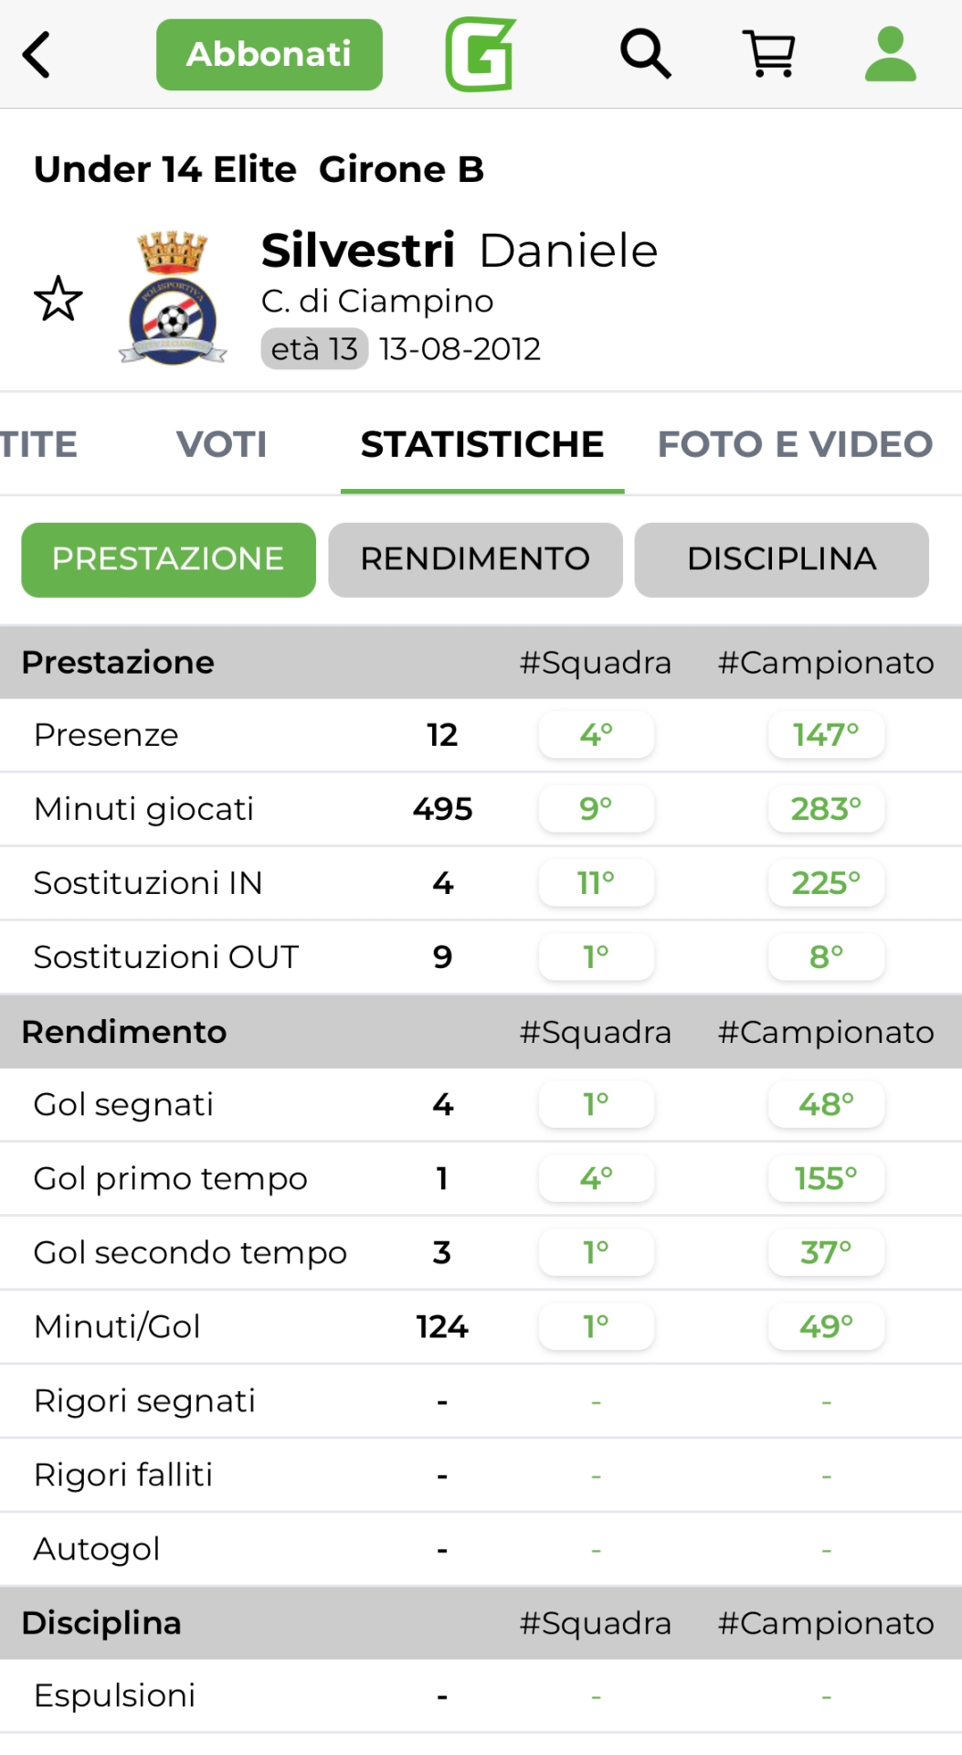Select the RENDIMENTO filter button

coord(475,559)
